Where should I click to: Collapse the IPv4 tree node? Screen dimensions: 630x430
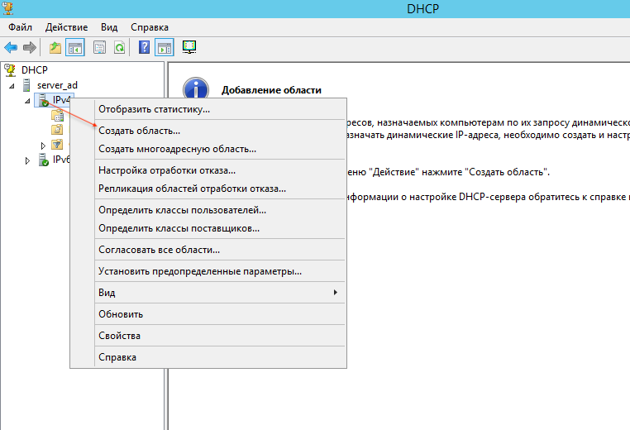27,101
